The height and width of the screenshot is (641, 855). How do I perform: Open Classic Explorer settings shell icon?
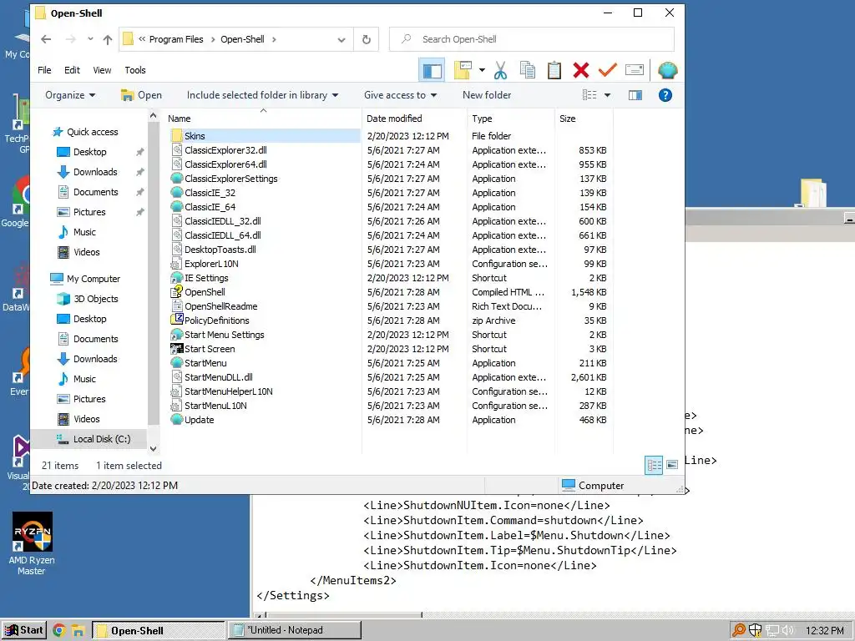667,70
